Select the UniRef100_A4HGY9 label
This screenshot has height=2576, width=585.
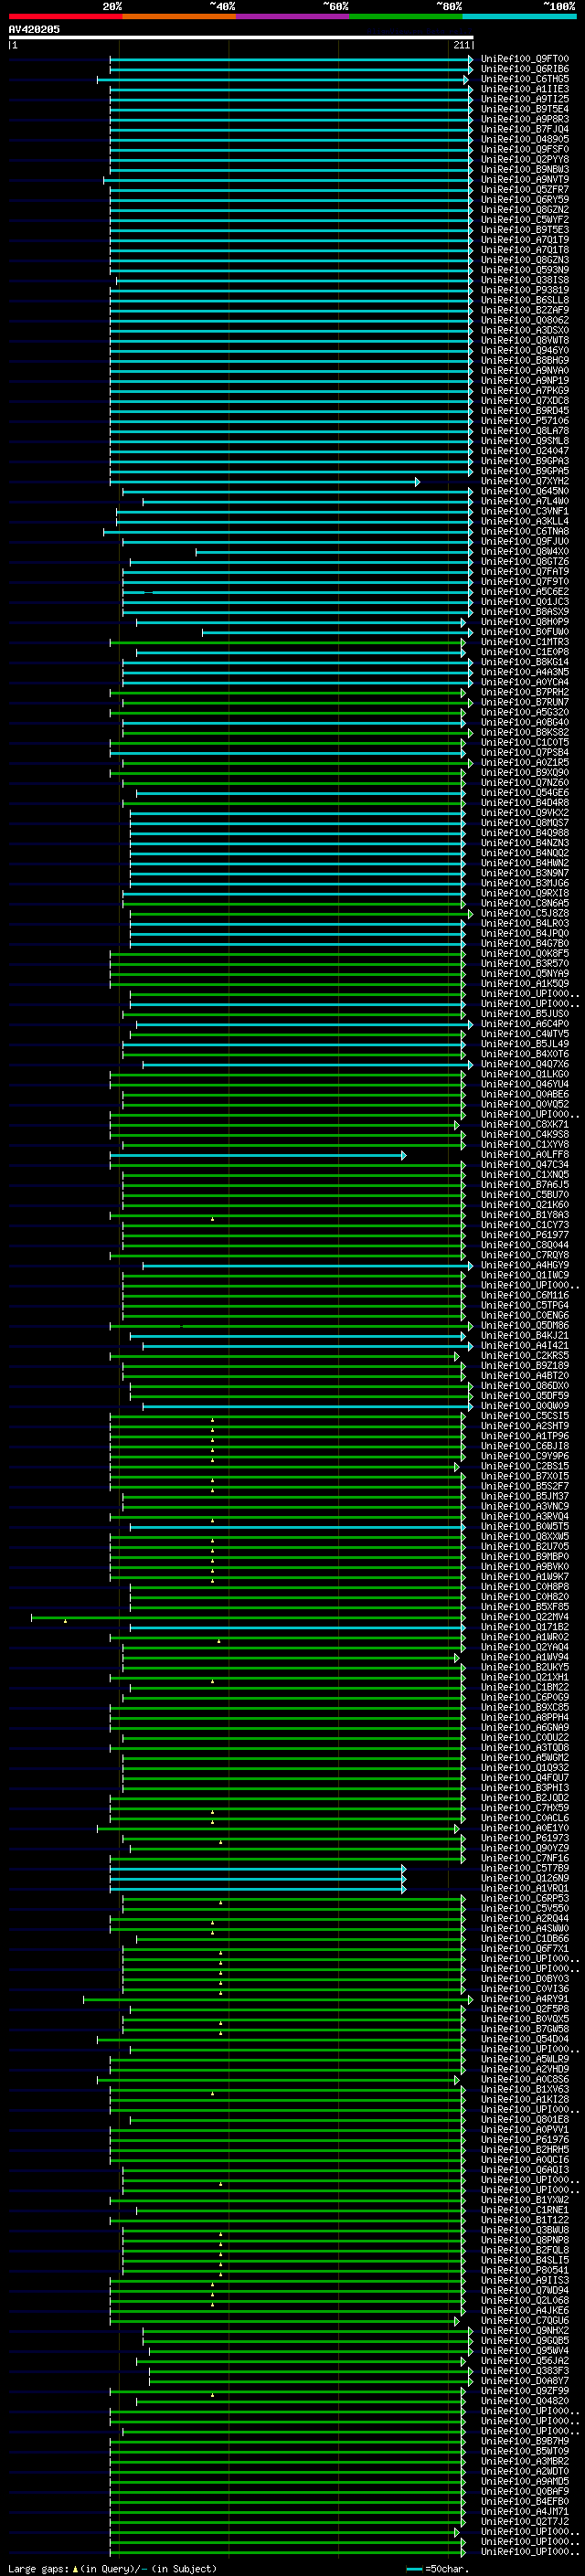[525, 1265]
